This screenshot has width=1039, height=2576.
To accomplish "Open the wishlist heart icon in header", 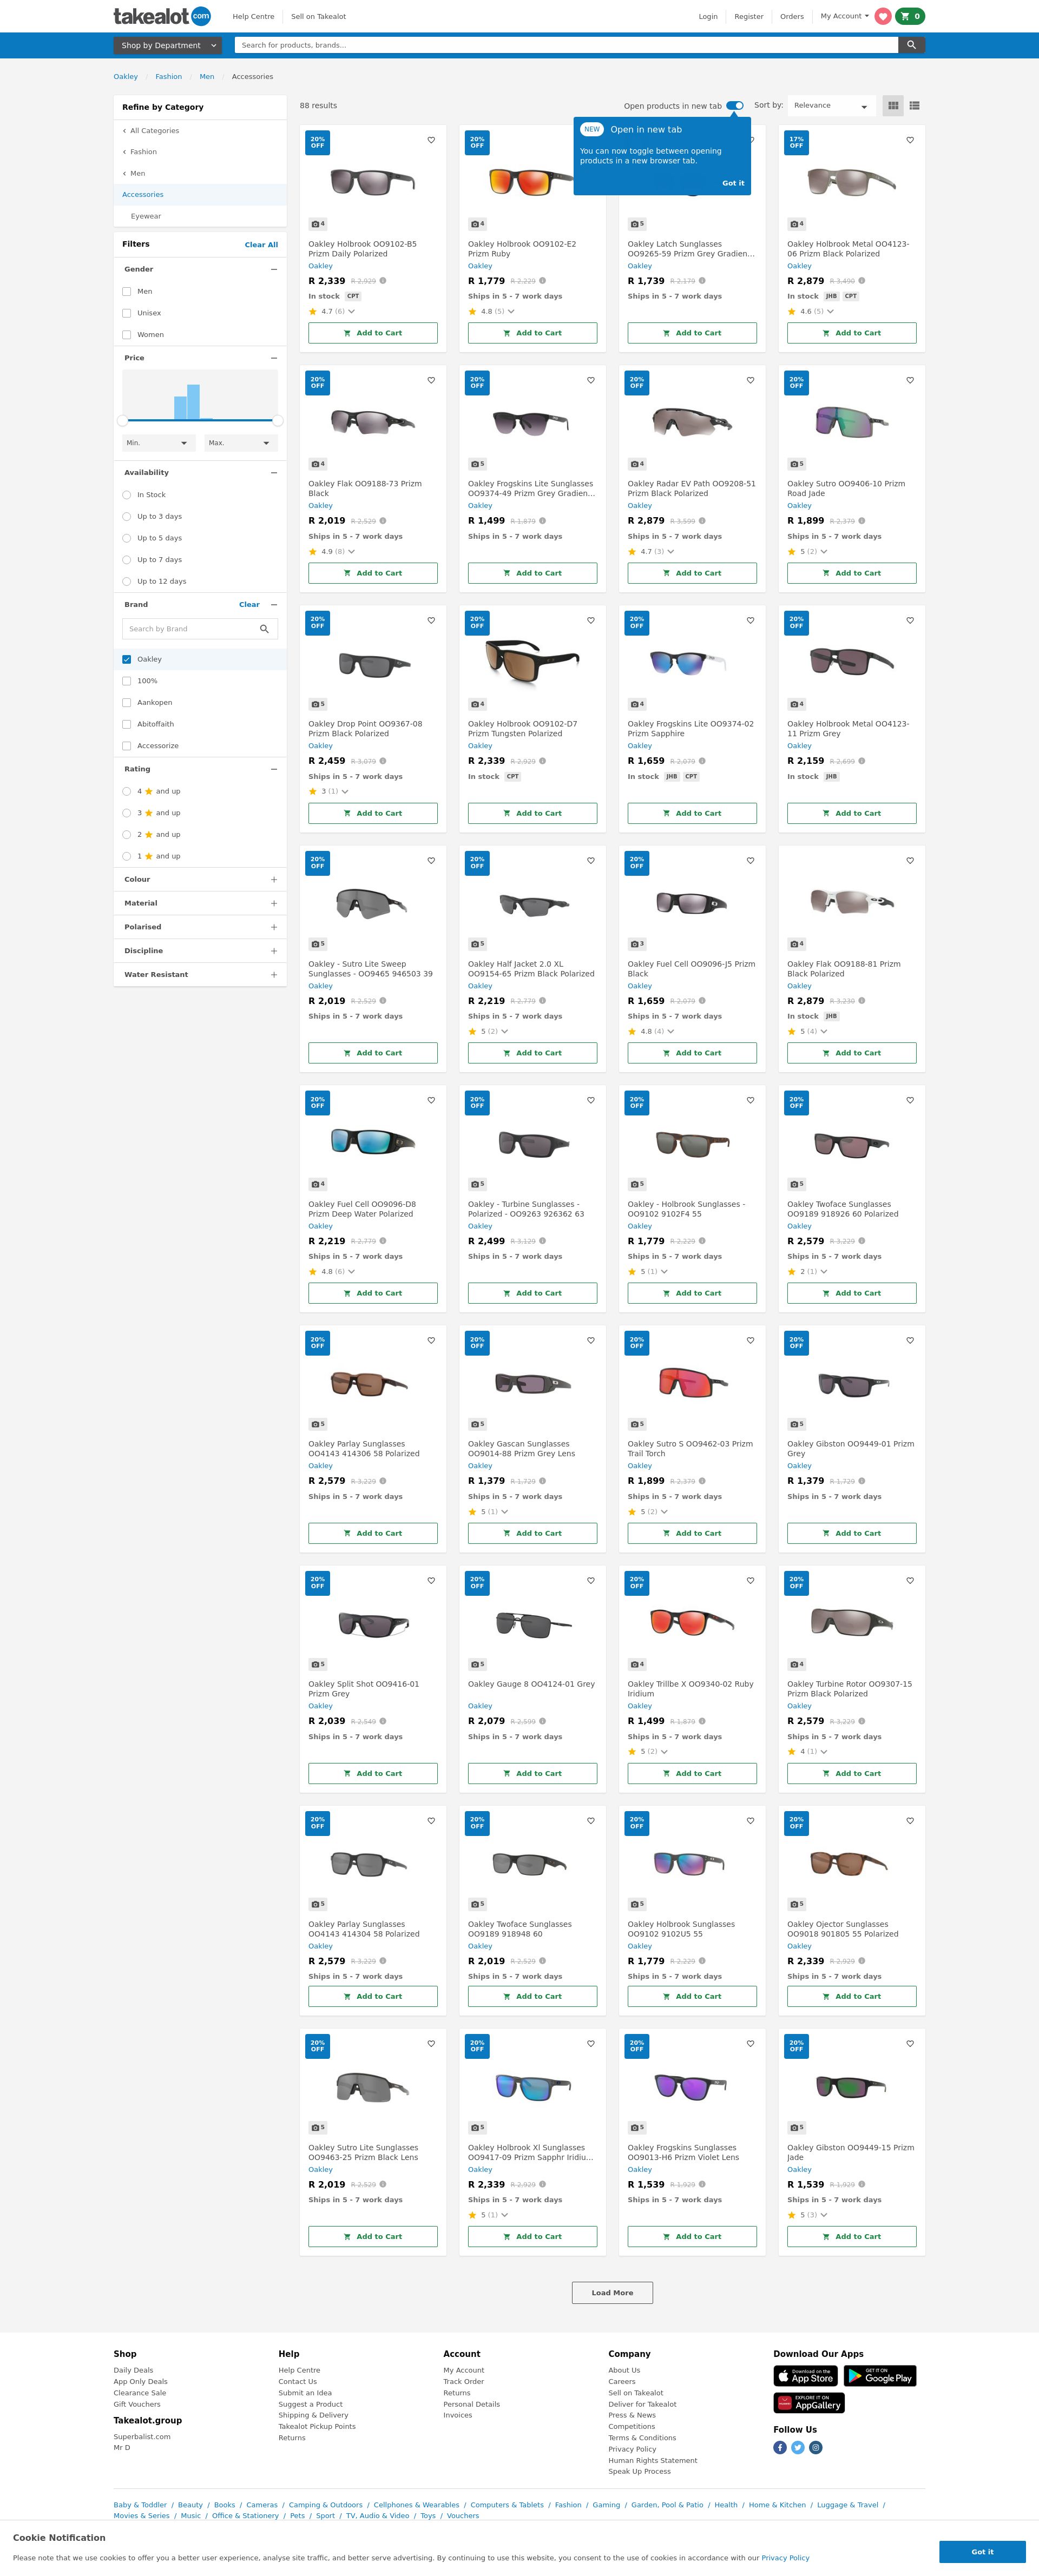I will [x=882, y=16].
